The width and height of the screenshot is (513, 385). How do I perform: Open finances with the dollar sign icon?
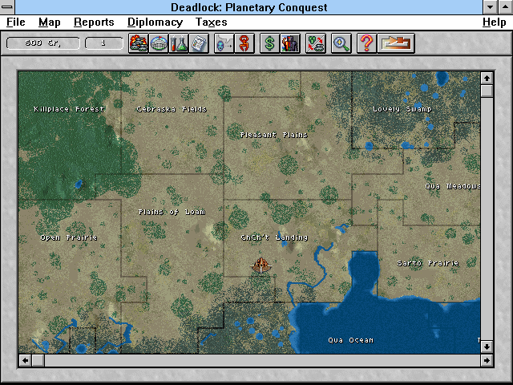pyautogui.click(x=270, y=43)
